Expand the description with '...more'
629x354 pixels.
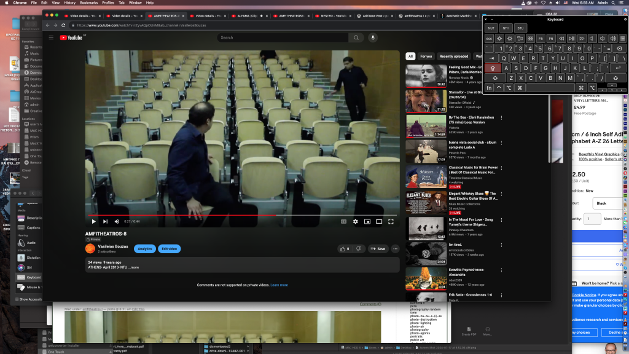(133, 267)
